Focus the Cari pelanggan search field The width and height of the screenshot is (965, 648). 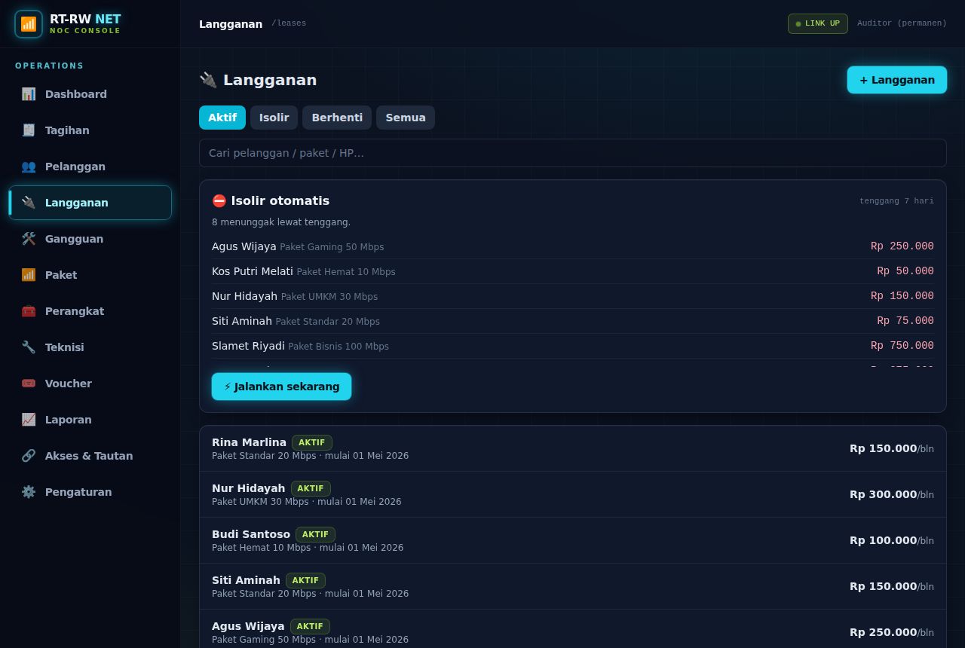point(573,153)
